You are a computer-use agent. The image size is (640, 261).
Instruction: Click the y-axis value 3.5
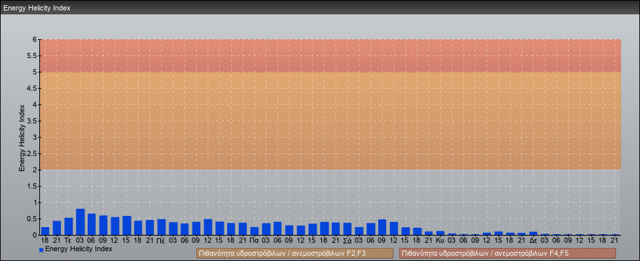point(33,121)
